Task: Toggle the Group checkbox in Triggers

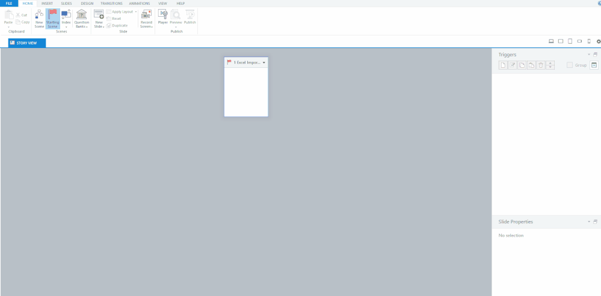Action: tap(570, 65)
